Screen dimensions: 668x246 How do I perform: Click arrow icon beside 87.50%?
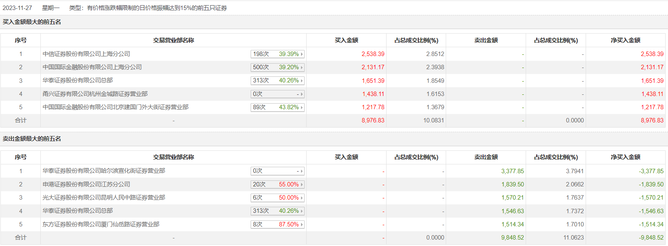(x=302, y=225)
